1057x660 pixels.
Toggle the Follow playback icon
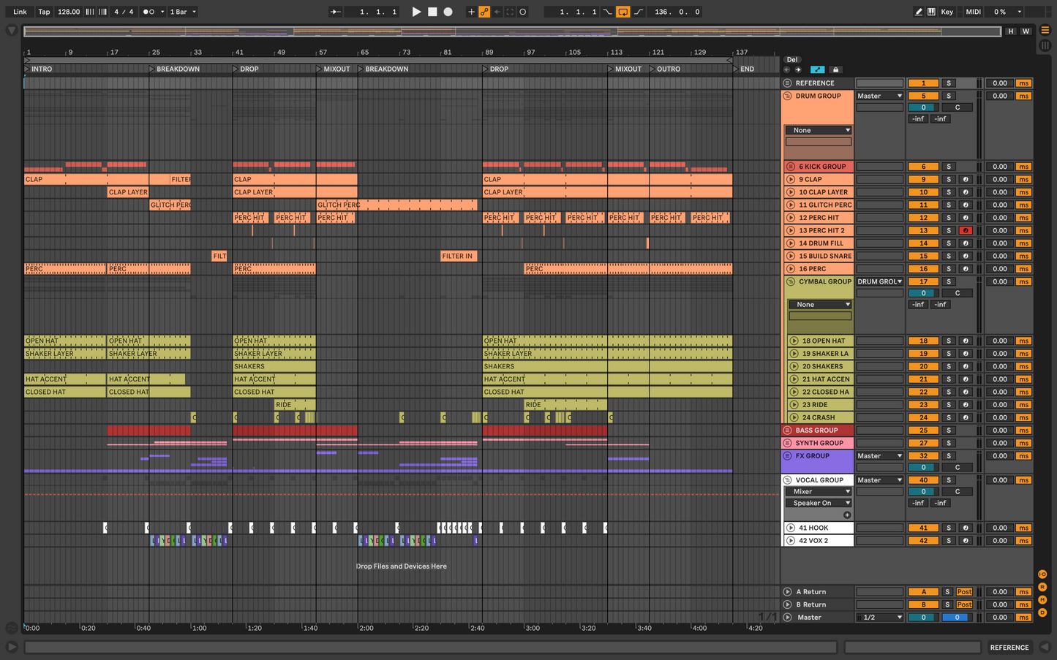[x=336, y=12]
